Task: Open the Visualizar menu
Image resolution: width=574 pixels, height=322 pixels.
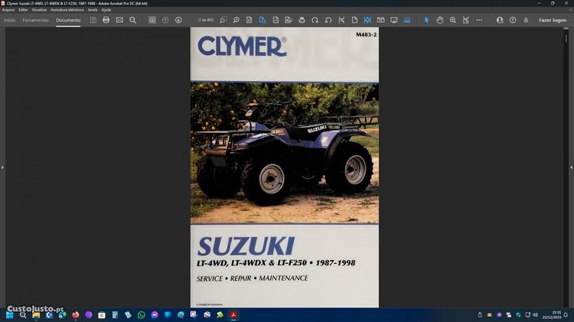Action: tap(40, 10)
